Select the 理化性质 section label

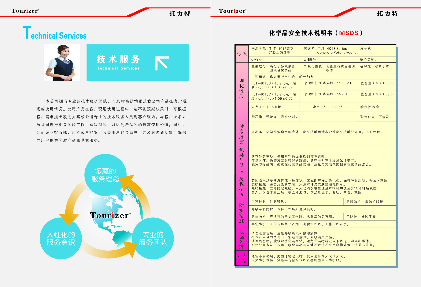click(242, 88)
